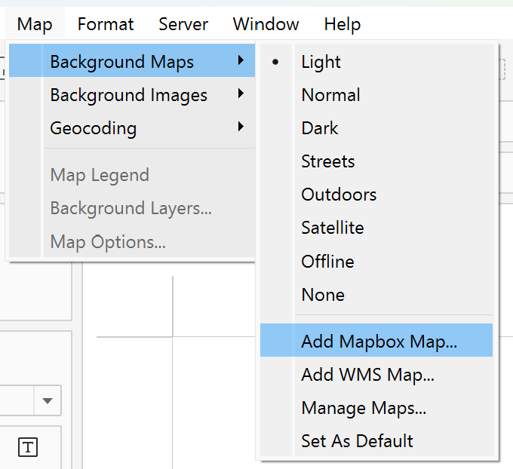Expand the Background Maps submenu
Image resolution: width=513 pixels, height=469 pixels.
pos(132,61)
